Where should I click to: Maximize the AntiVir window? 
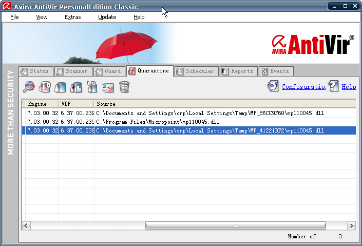tap(345, 7)
